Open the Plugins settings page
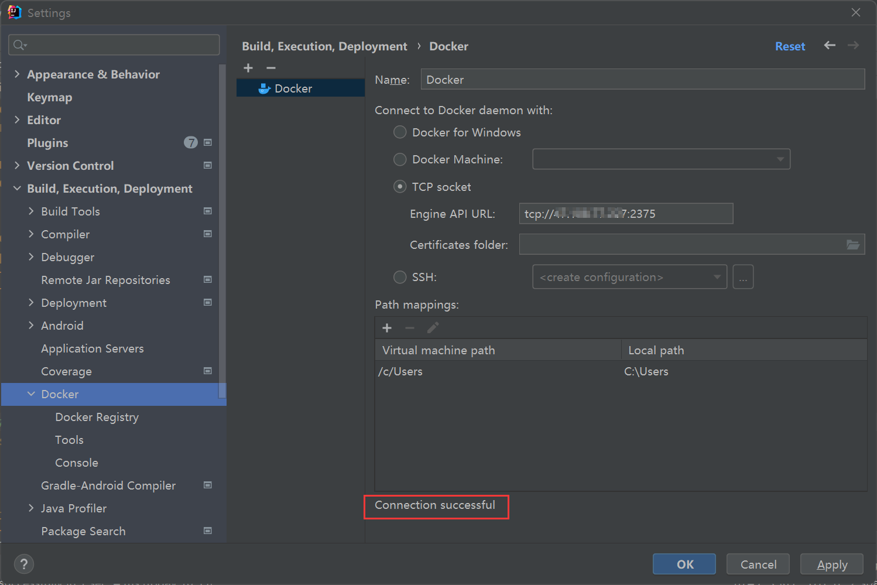Viewport: 877px width, 585px height. click(x=47, y=143)
